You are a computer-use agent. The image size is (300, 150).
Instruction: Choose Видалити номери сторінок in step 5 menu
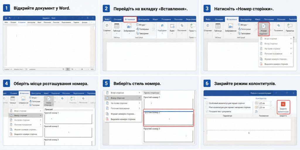click(x=123, y=119)
